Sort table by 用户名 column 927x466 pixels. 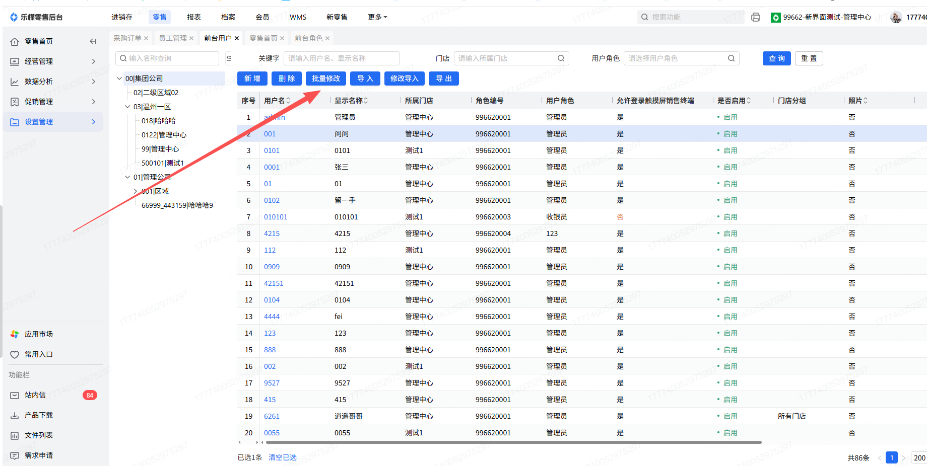coord(288,101)
